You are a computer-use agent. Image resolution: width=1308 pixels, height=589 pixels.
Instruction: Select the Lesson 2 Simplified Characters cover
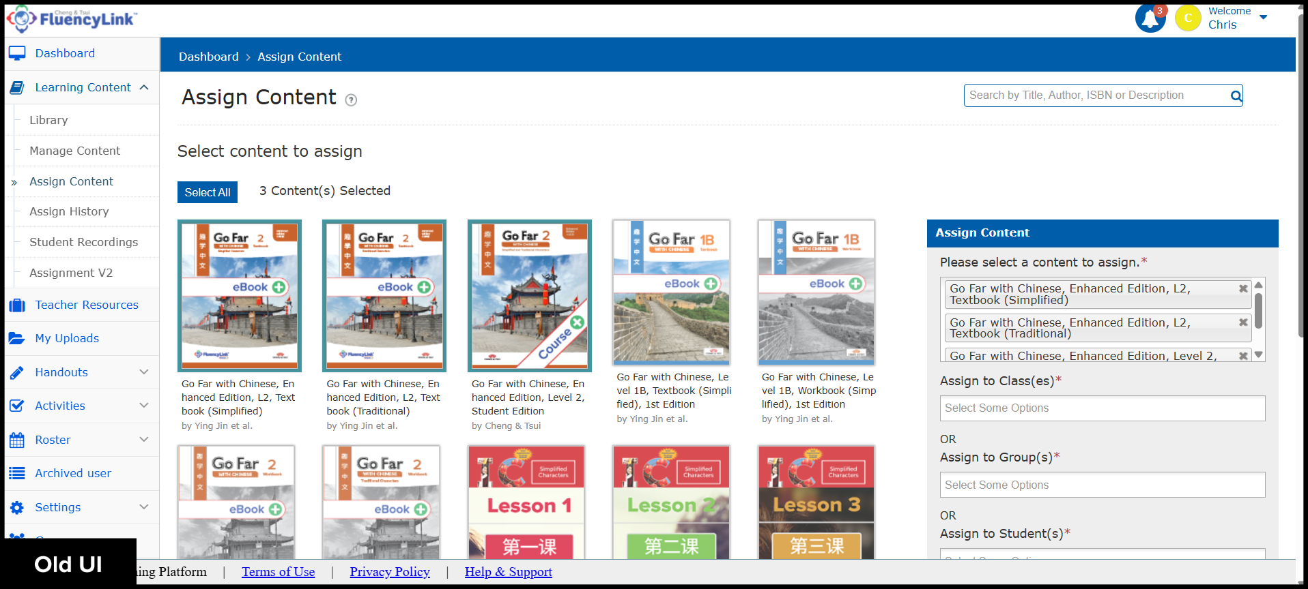pyautogui.click(x=672, y=502)
